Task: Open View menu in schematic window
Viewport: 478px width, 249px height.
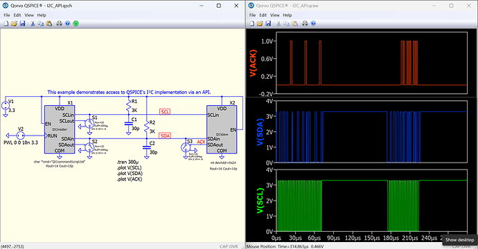Action: (x=29, y=15)
